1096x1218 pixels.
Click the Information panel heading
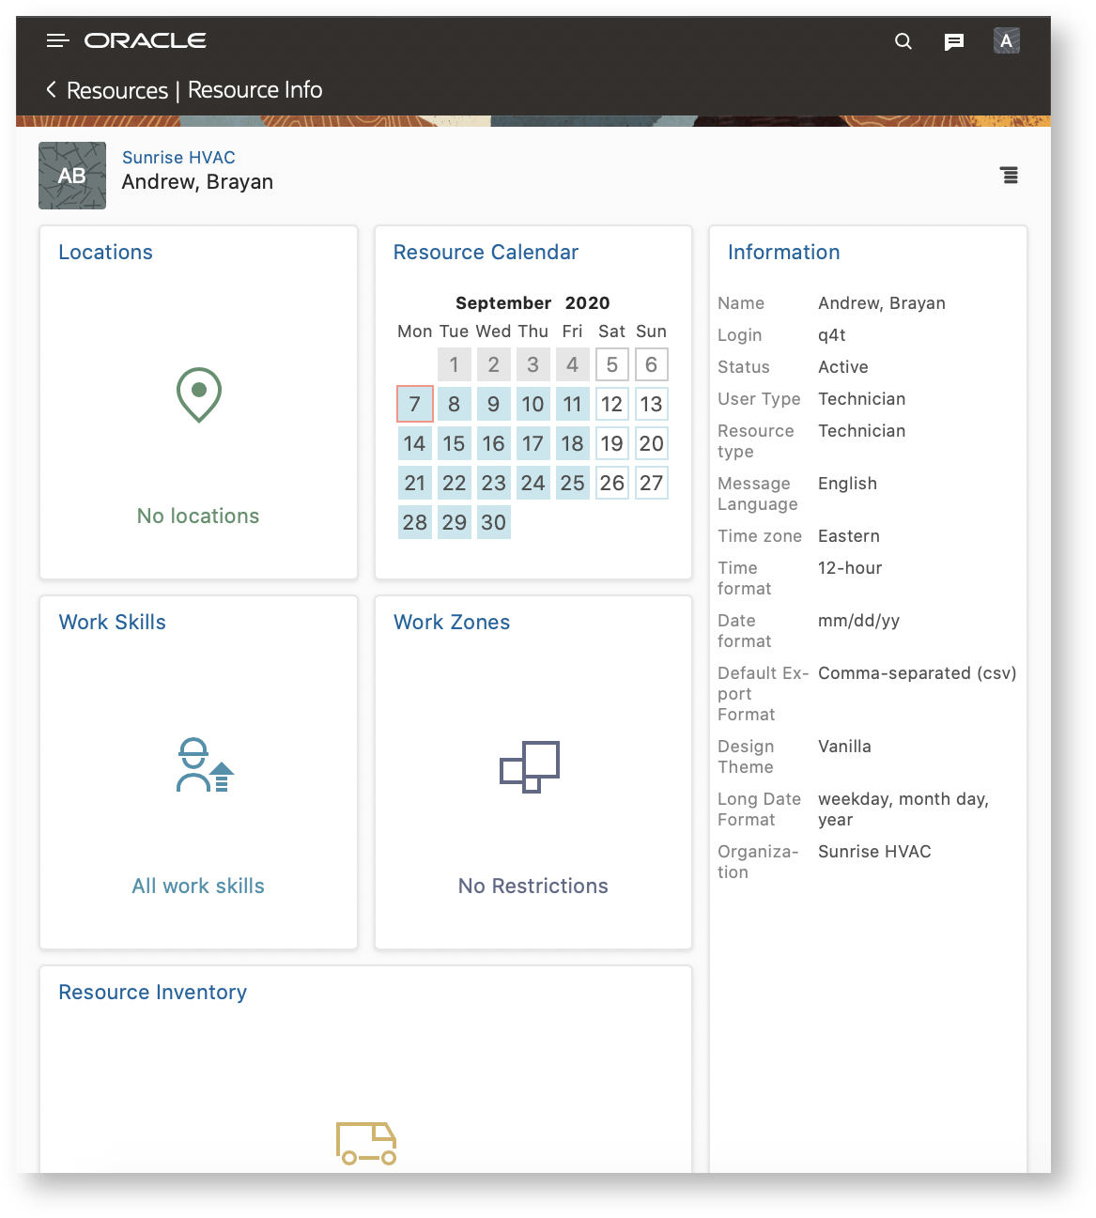784,252
